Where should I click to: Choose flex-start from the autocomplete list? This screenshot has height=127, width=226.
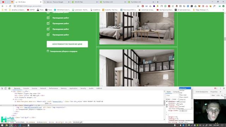pos(184,97)
